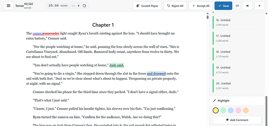Screen dimensions: 268x126
Task: Open Scratch Paper
Action: point(147,6)
